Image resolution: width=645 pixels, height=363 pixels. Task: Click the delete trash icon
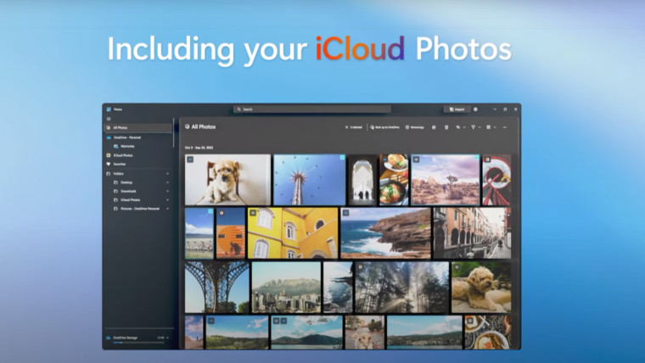coord(446,127)
